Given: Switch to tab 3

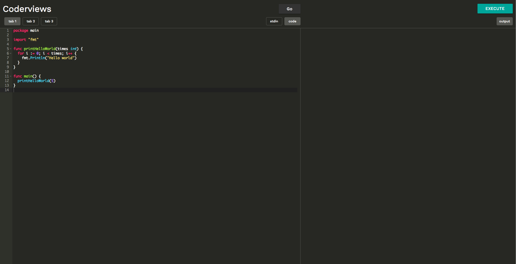Looking at the screenshot, I should 49,21.
